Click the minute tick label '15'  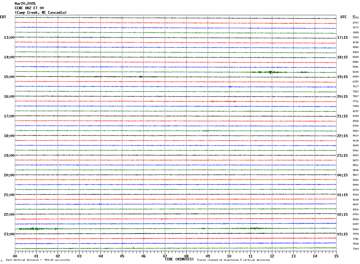(x=336, y=256)
